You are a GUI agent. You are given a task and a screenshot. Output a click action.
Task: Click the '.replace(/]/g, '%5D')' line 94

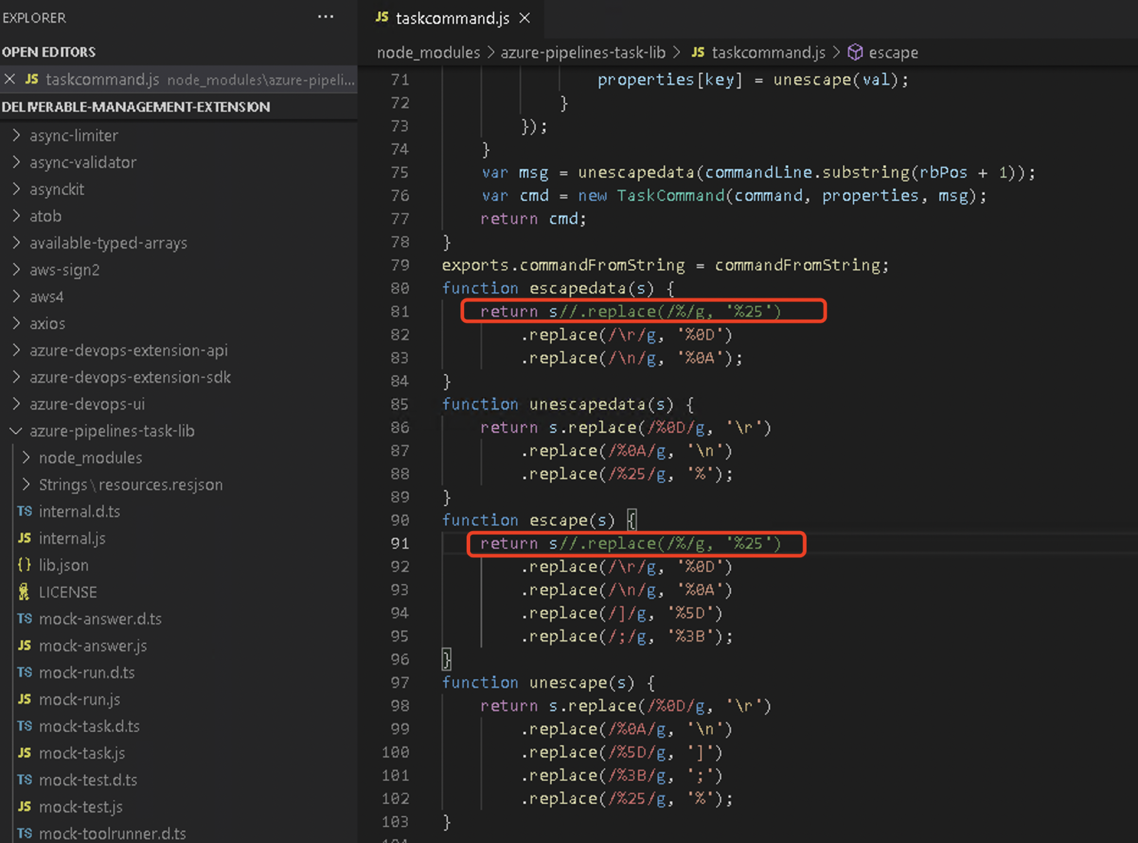[622, 613]
